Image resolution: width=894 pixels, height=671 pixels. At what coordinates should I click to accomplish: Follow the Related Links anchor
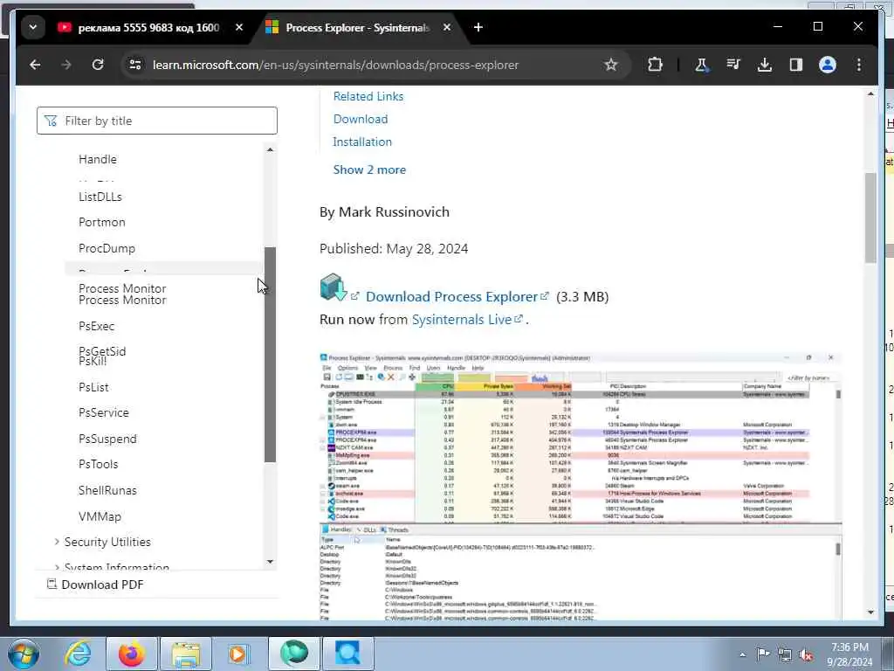coord(368,96)
